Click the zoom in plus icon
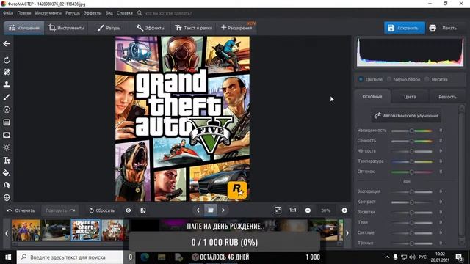 pyautogui.click(x=344, y=210)
